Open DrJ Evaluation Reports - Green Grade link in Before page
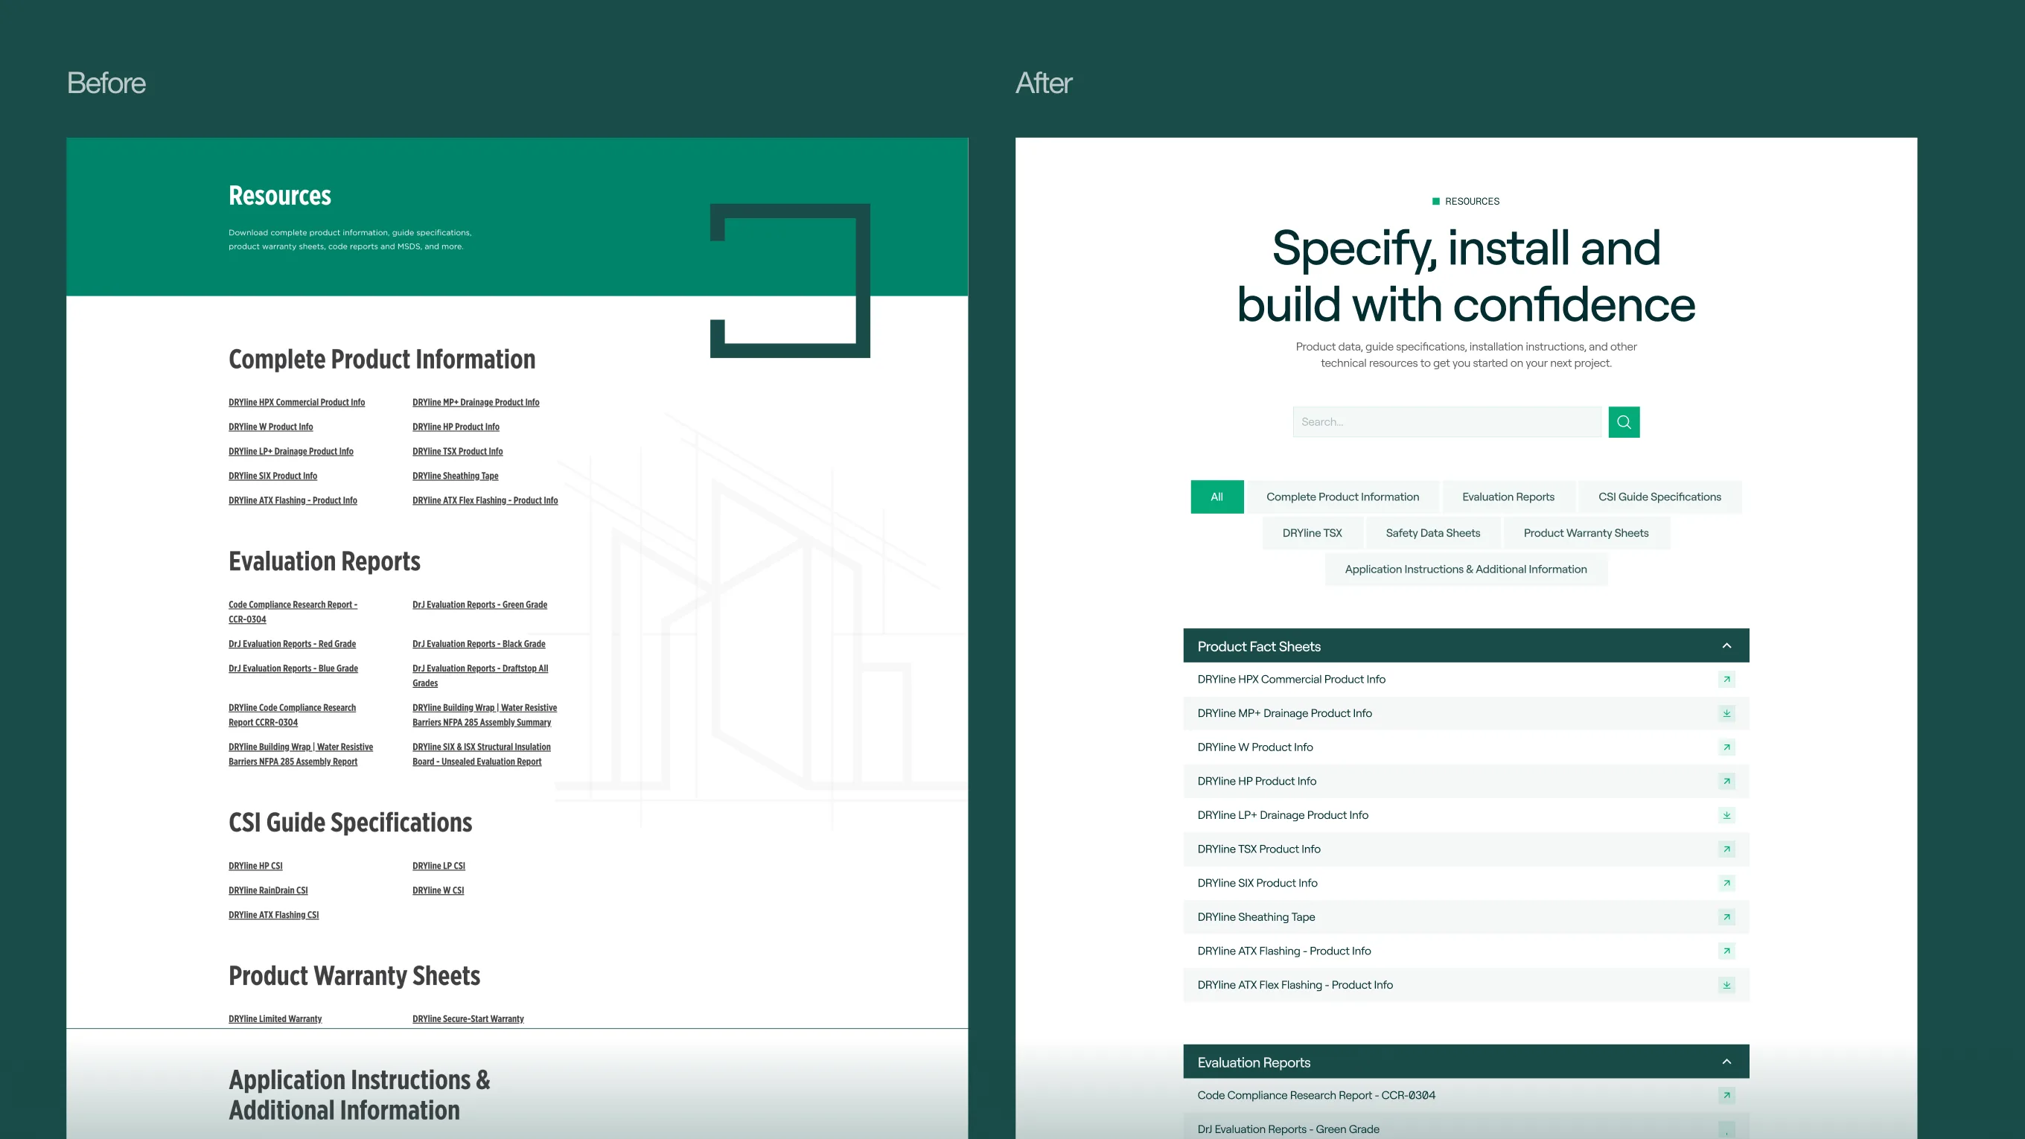The image size is (2025, 1139). coord(479,604)
